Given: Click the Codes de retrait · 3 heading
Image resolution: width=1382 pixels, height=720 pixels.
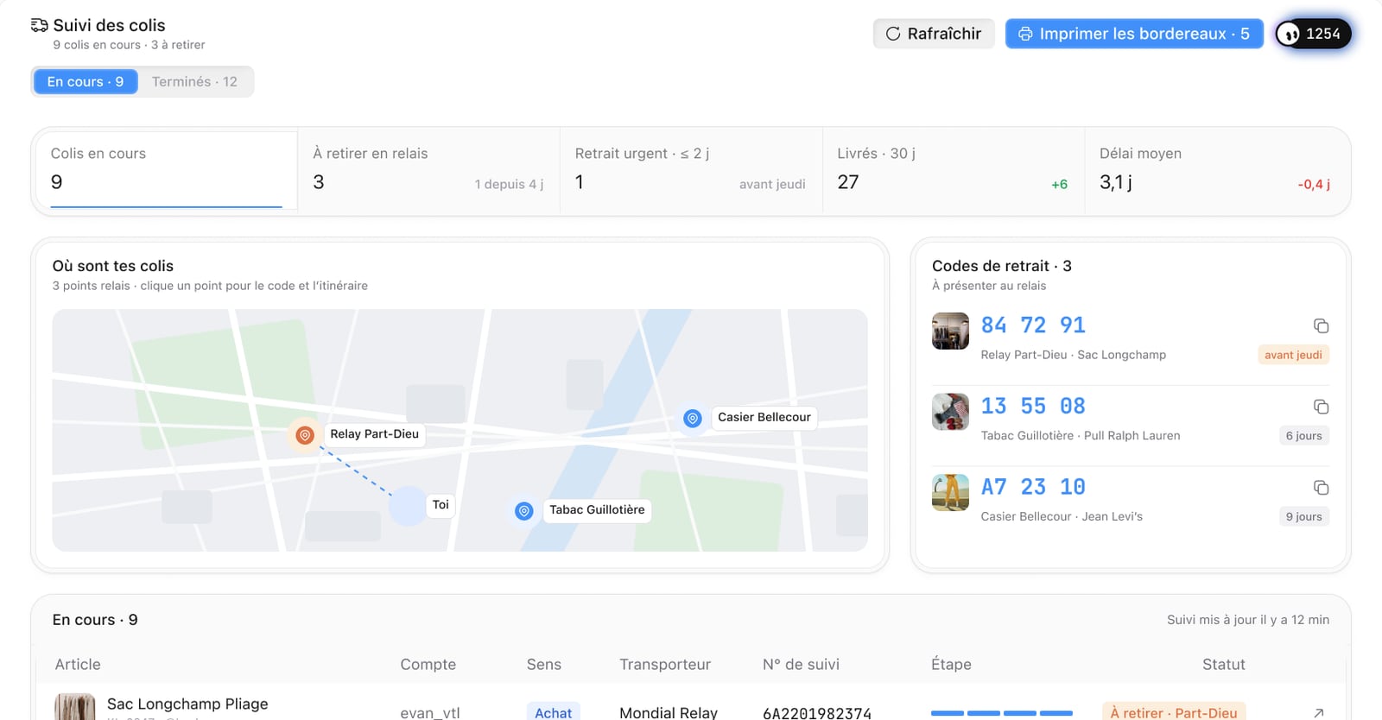Looking at the screenshot, I should (x=1002, y=266).
